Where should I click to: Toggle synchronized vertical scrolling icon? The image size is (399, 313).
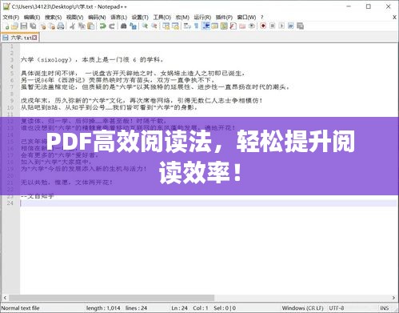click(166, 26)
